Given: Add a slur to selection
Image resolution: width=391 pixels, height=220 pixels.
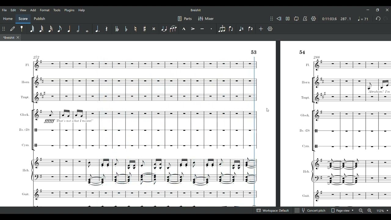Looking at the screenshot, I should 173,29.
